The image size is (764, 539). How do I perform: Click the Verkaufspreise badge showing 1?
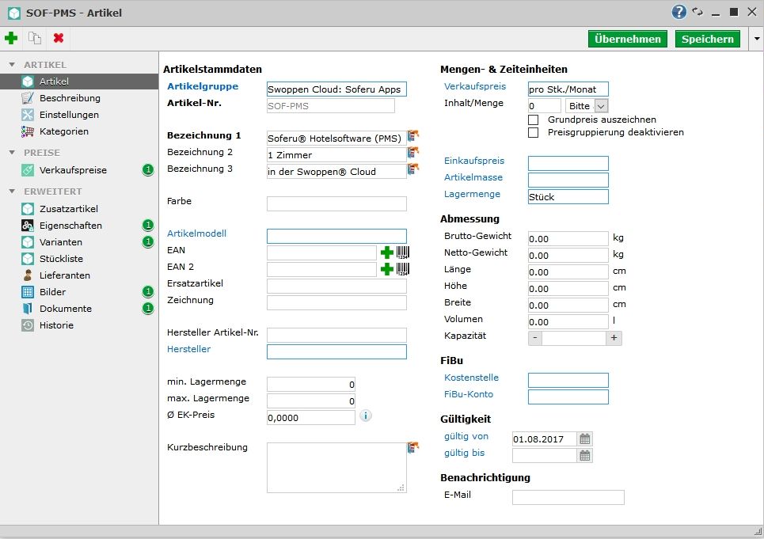pos(147,170)
